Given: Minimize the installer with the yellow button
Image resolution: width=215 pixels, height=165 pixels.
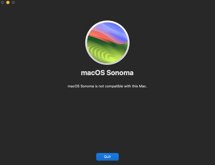Looking at the screenshot, I should (x=8, y=2).
